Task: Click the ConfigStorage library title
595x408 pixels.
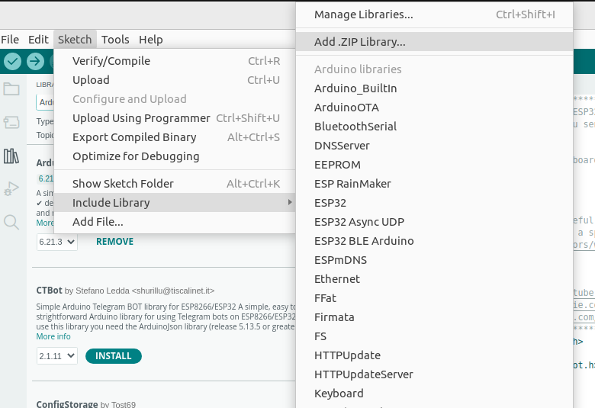Action: click(67, 404)
